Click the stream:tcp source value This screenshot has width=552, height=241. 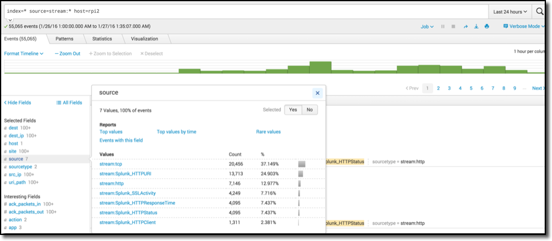[111, 164]
